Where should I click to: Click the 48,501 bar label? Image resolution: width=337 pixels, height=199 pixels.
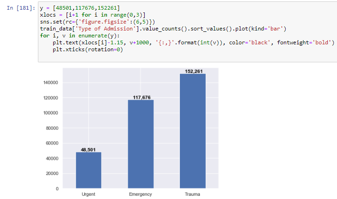(88, 150)
